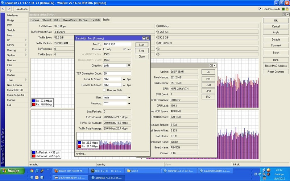Collapse the Password field arrow

[x=130, y=103]
